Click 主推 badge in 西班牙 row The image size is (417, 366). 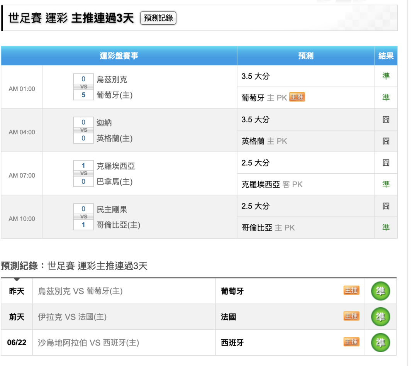coord(351,342)
